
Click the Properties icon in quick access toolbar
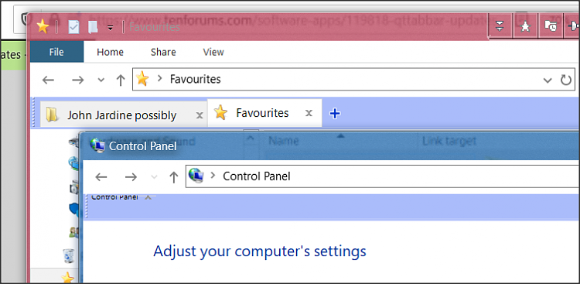[x=73, y=26]
